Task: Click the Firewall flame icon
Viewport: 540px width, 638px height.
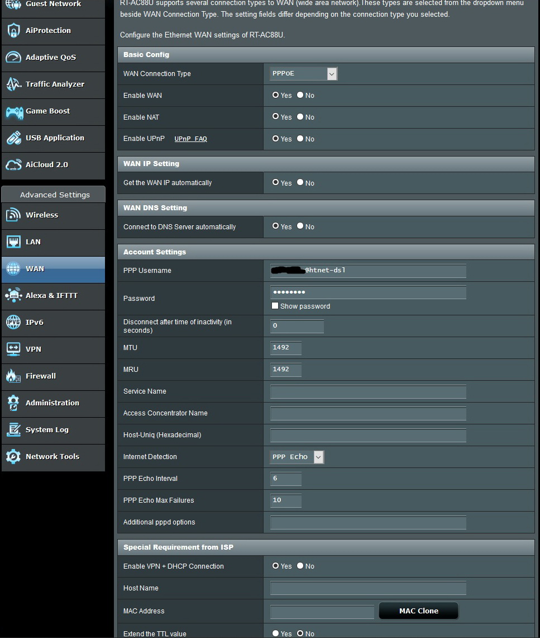Action: [x=13, y=376]
